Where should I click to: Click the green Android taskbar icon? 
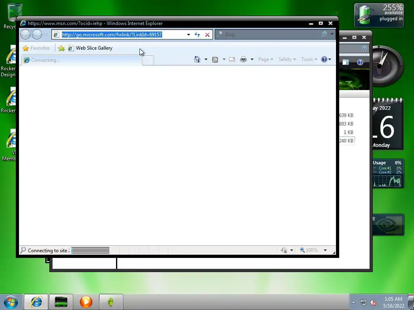click(x=111, y=302)
